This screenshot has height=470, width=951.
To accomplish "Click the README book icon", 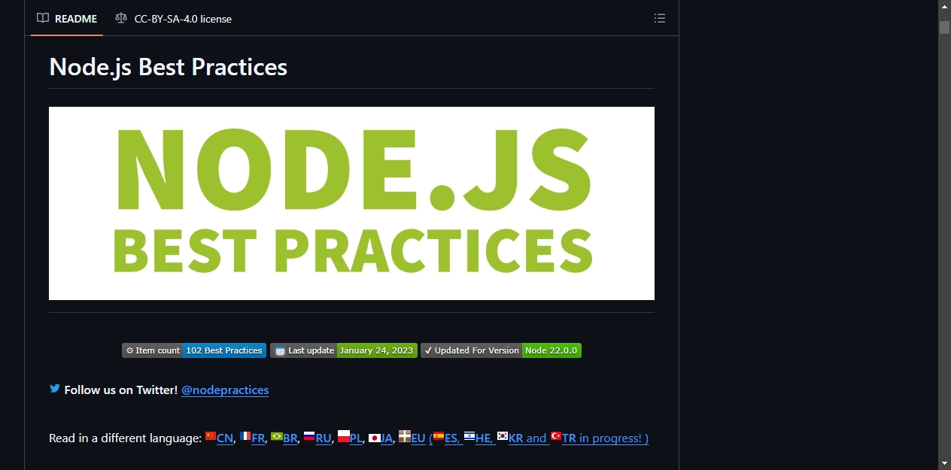I will click(43, 18).
